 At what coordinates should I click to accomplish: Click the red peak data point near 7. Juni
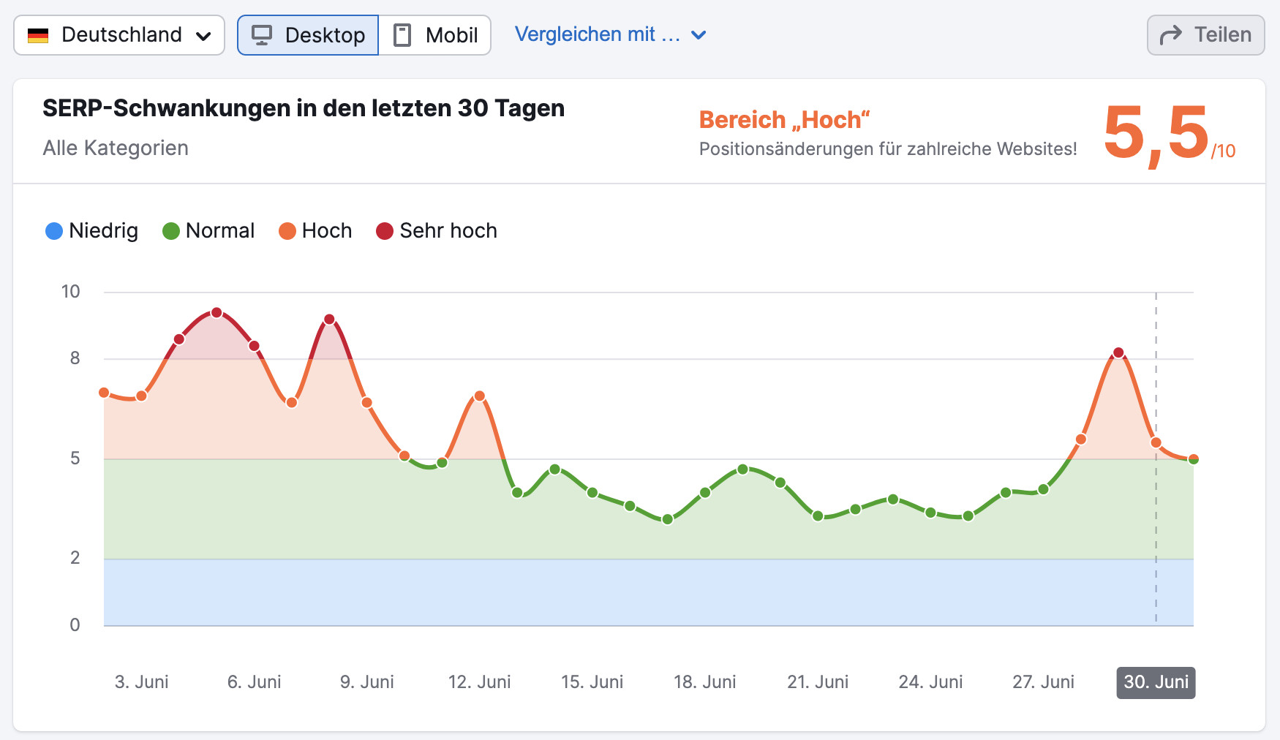tap(331, 319)
